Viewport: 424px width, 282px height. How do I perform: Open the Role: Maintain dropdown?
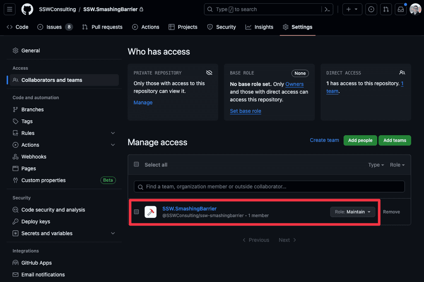point(352,212)
